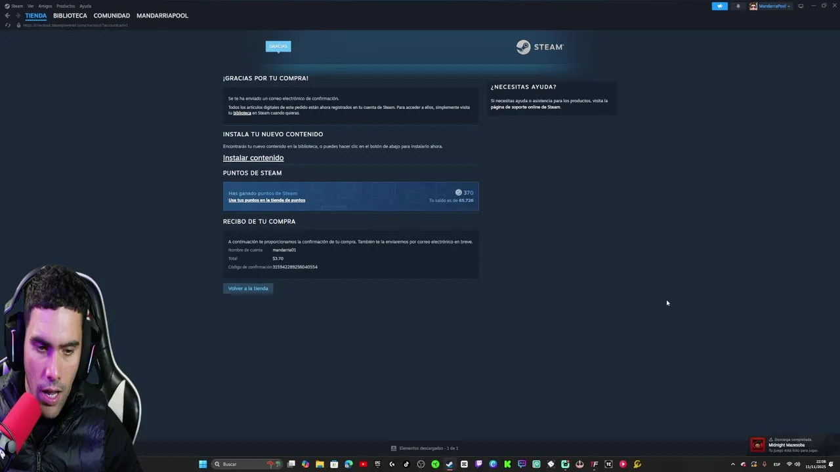The height and width of the screenshot is (472, 840).
Task: Select the confirmation code number text
Action: (295, 267)
